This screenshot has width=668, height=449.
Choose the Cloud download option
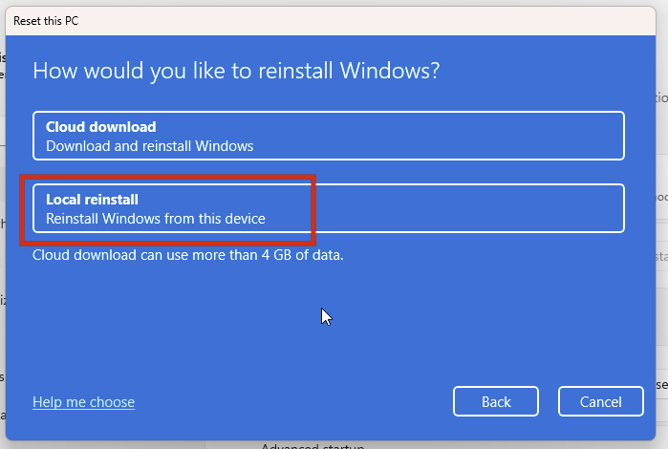click(329, 136)
